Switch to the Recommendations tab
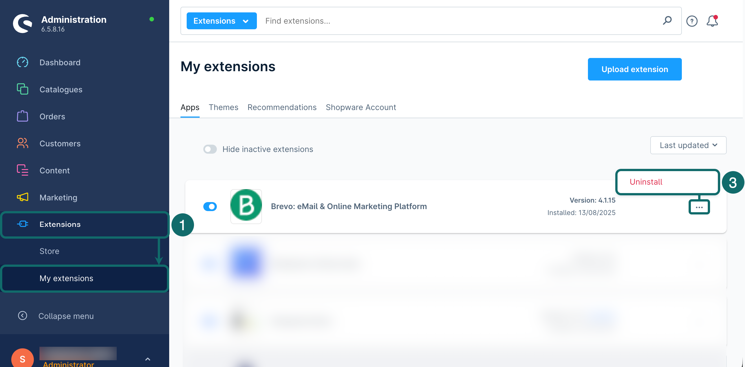The height and width of the screenshot is (367, 745). coord(282,107)
